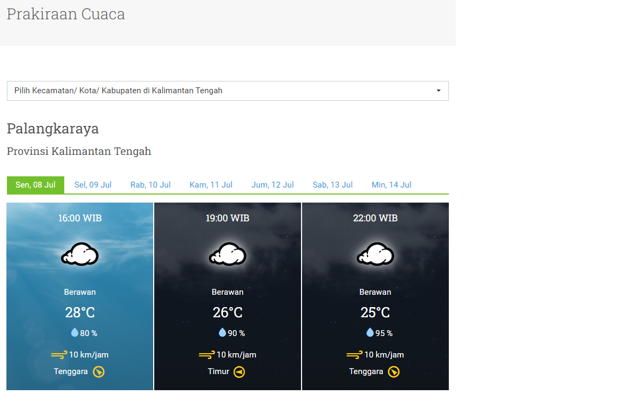The width and height of the screenshot is (617, 395).
Task: Click the wind icon in 16:00 WIB card
Action: pos(59,355)
